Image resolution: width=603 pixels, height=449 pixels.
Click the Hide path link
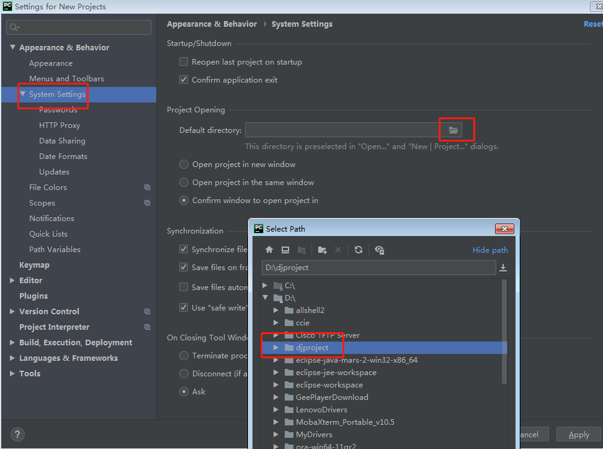tap(490, 250)
